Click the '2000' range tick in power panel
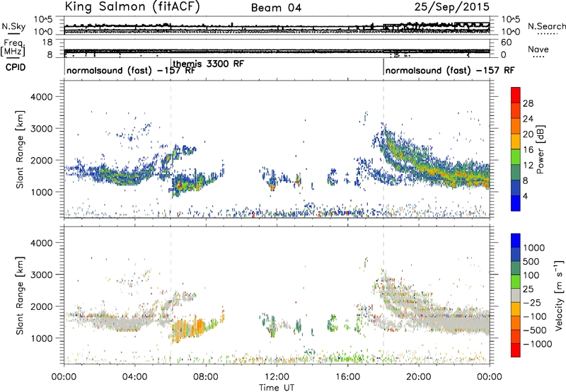 41,160
